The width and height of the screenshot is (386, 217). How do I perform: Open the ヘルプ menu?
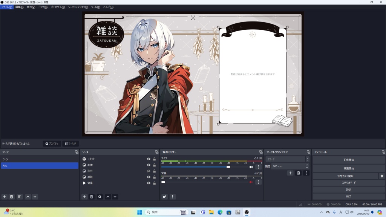tap(108, 7)
